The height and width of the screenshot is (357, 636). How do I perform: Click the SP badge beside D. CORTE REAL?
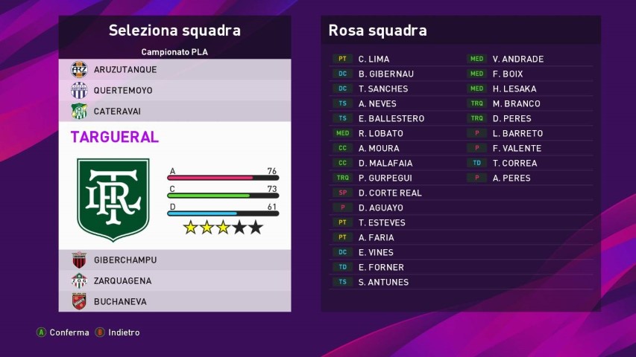[x=342, y=193]
